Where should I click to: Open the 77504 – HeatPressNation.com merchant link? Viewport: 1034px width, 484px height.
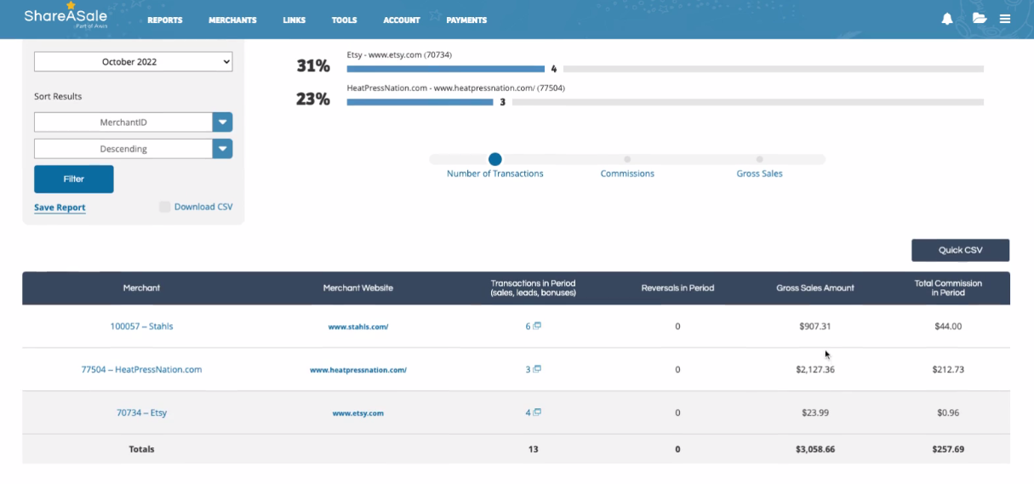[x=141, y=369]
